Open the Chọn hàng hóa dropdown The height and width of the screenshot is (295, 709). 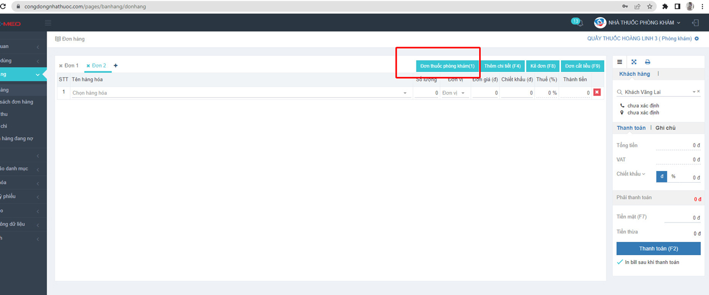click(241, 93)
